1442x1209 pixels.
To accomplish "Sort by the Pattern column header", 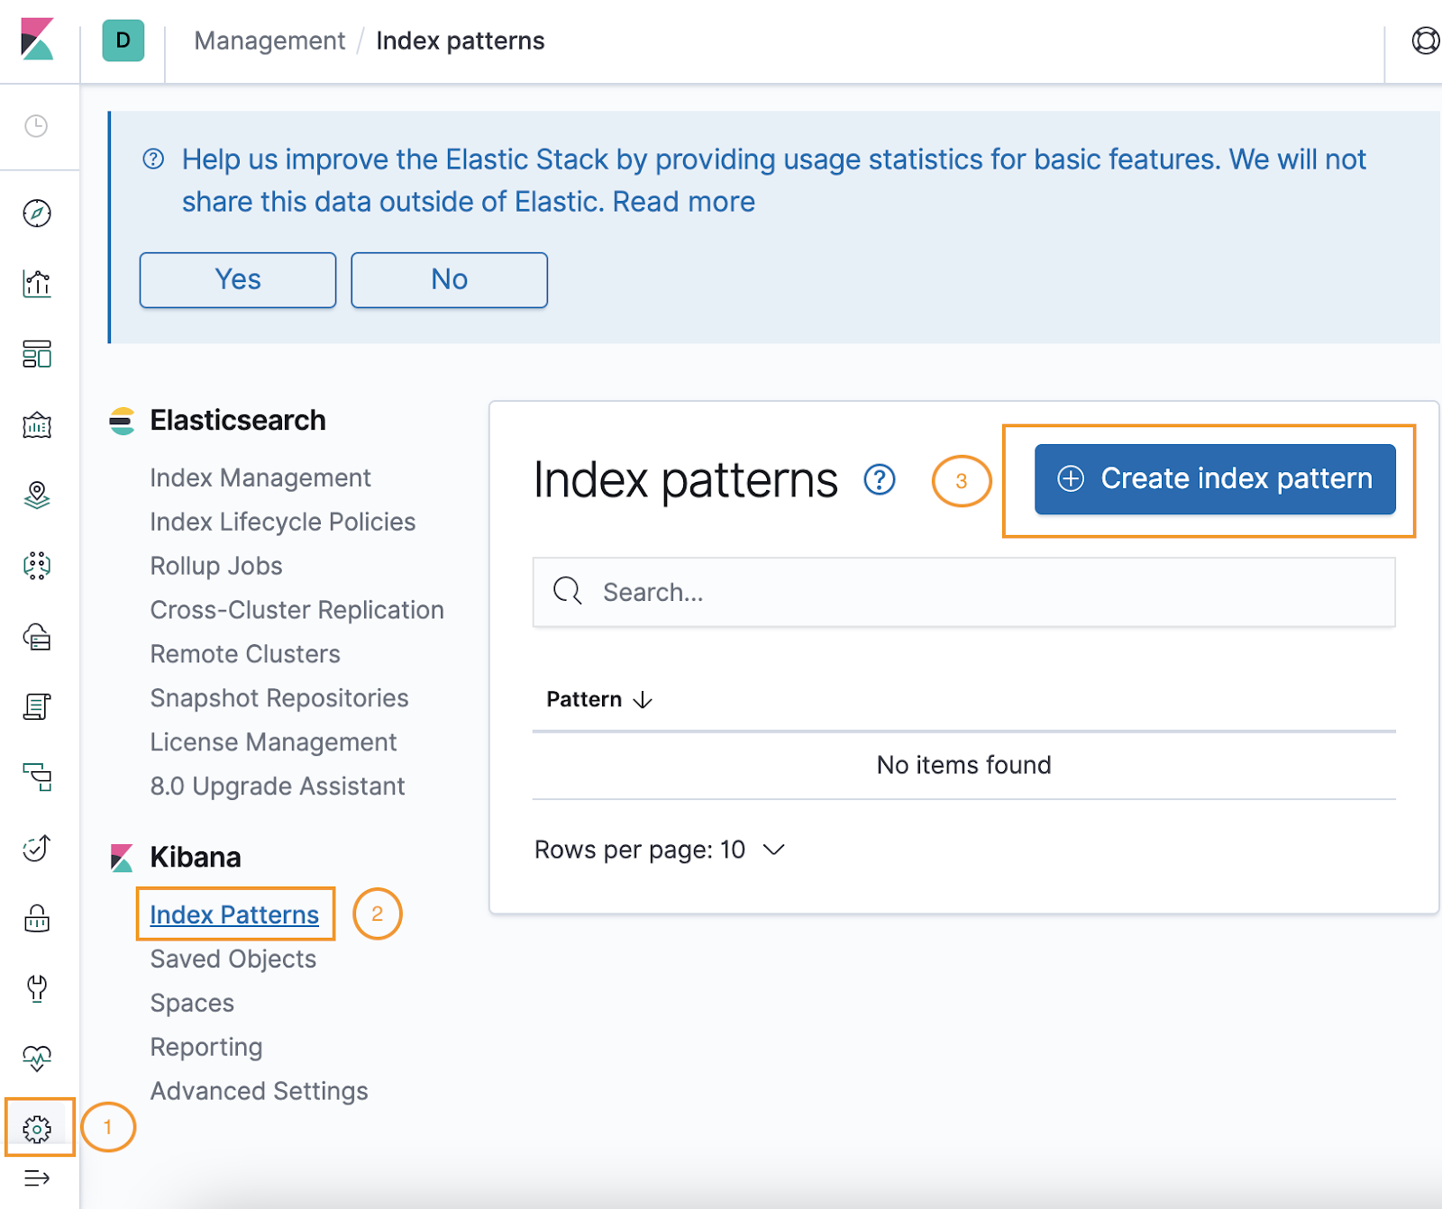I will 599,700.
